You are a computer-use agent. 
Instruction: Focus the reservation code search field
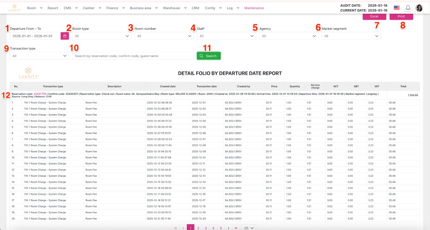(x=133, y=56)
